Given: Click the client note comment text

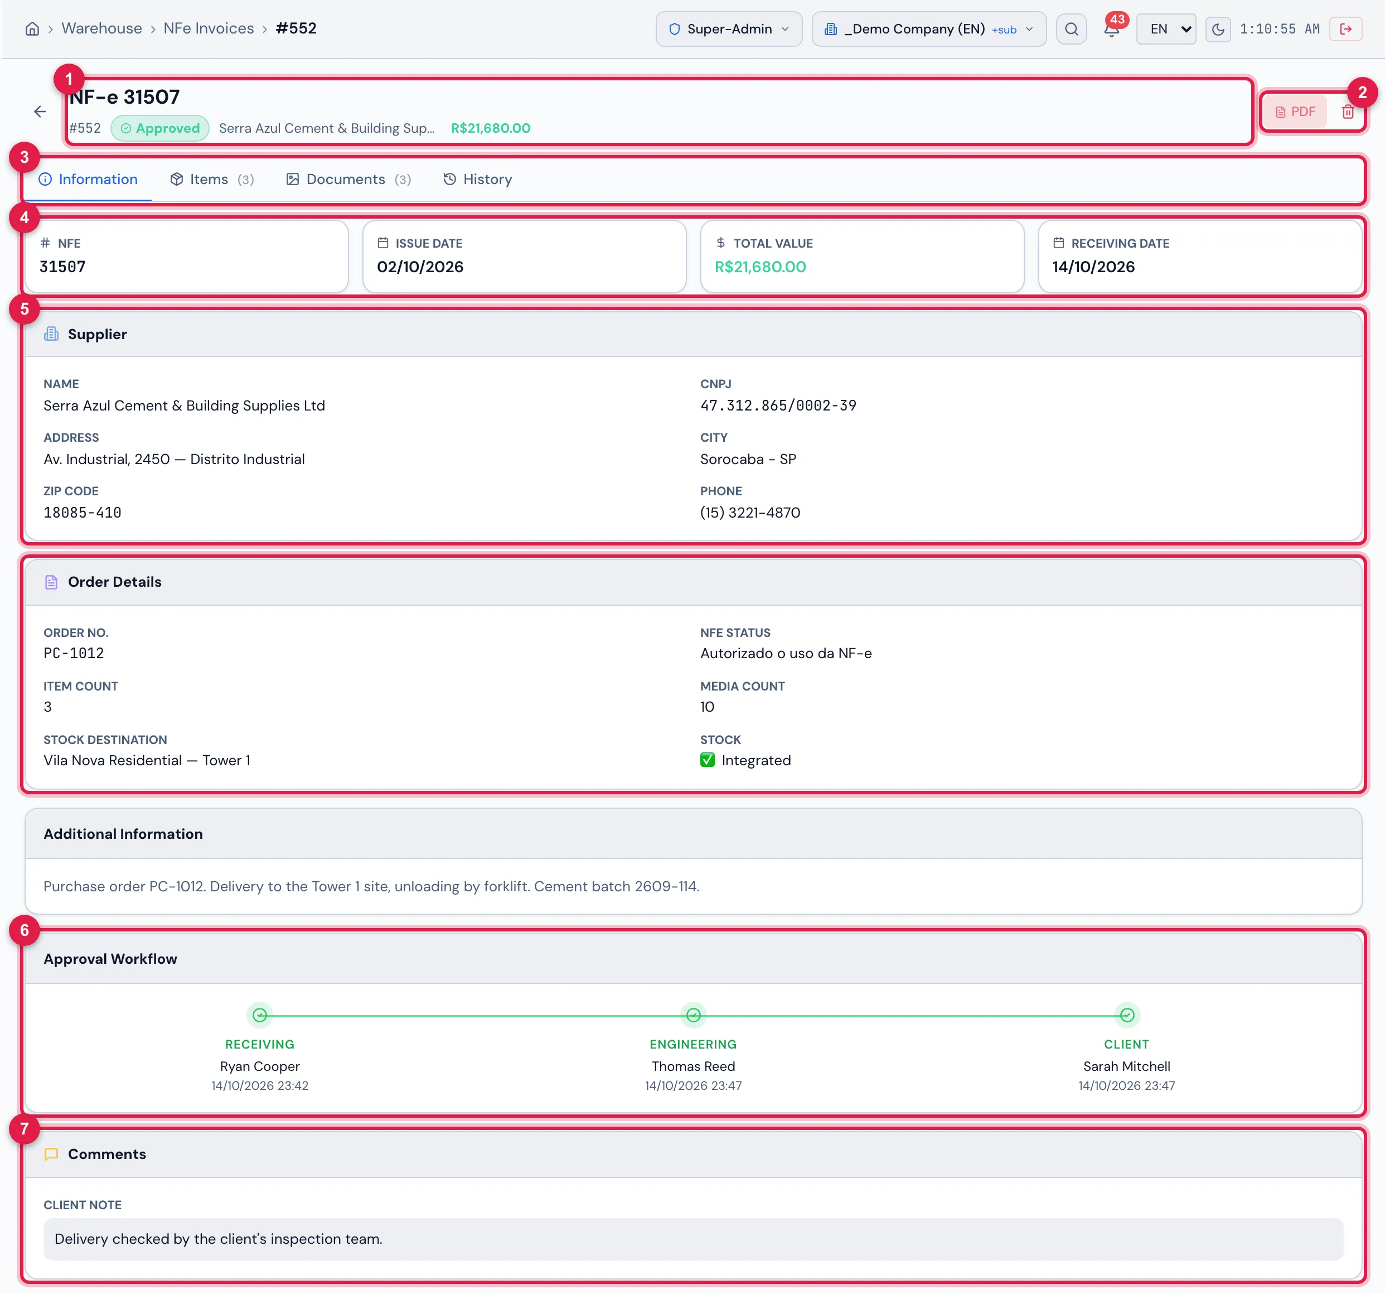Looking at the screenshot, I should point(219,1239).
